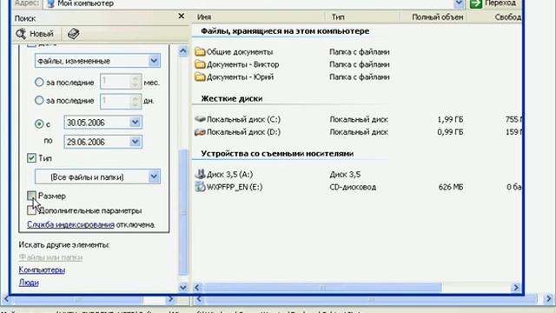Viewport: 556px width, 313px height.
Task: Enable the Дополнительные параметры checkbox
Action: (31, 210)
